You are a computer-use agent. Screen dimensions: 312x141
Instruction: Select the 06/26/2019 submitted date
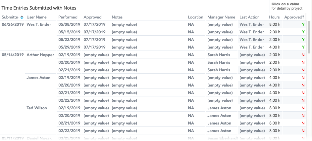tap(13, 24)
